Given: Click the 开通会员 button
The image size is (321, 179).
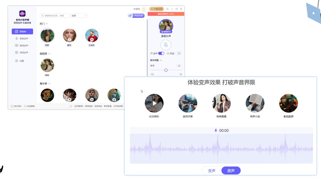Looking at the screenshot, I should pos(156,9).
